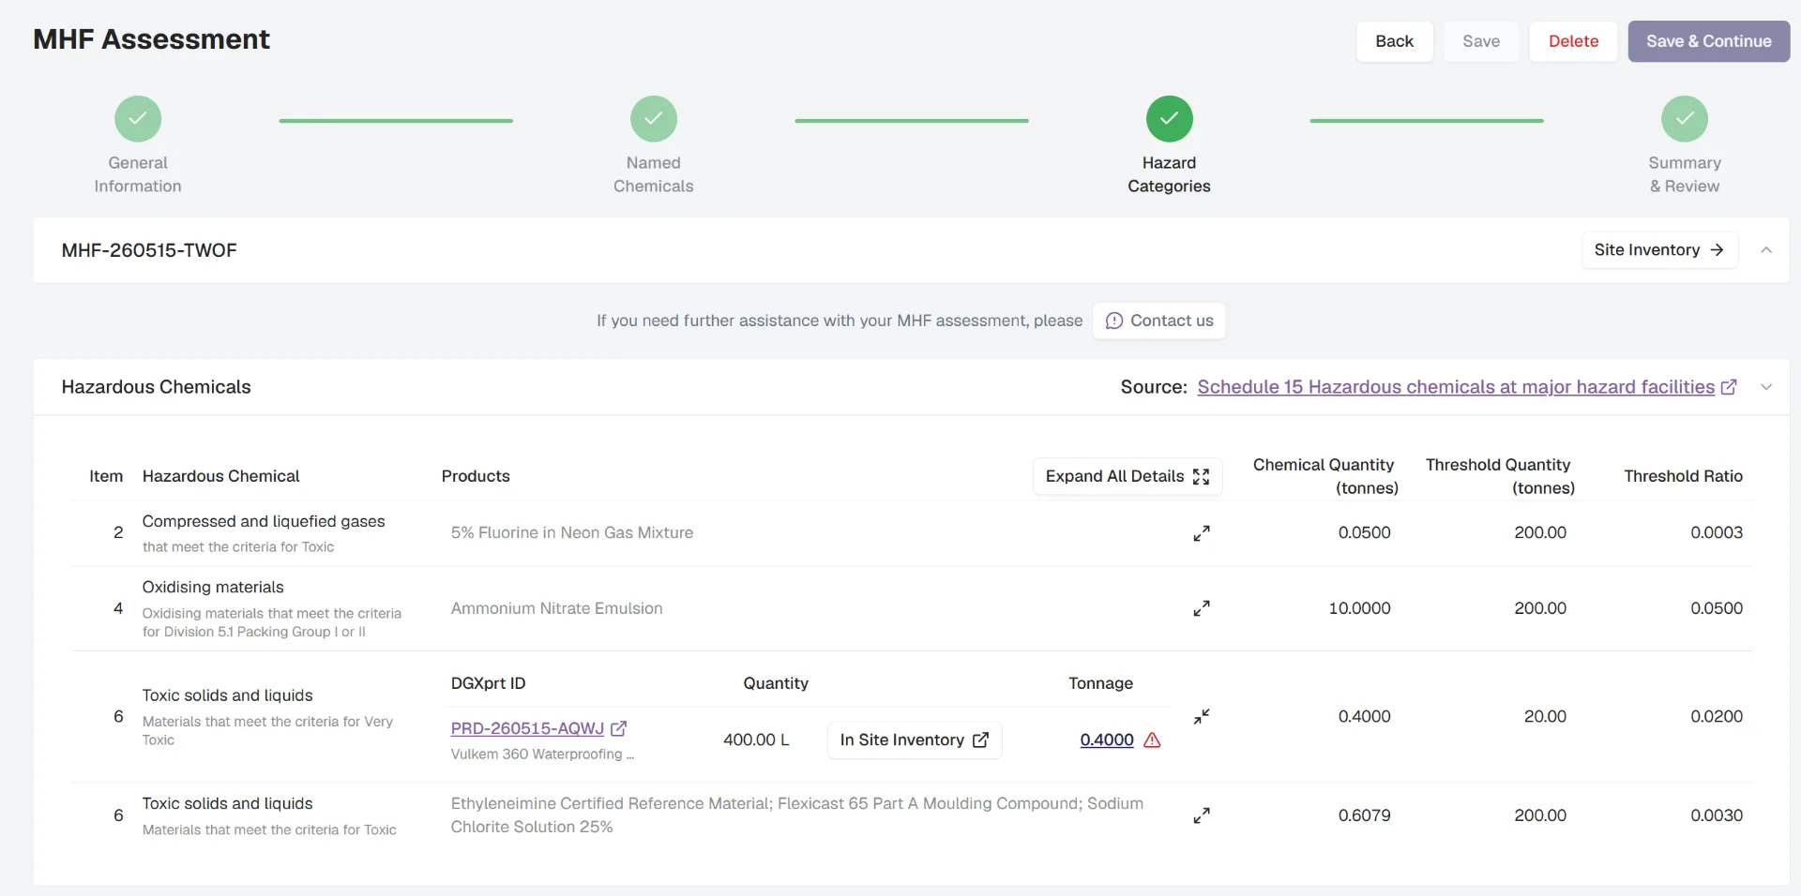
Task: Click the Threshold Quantity (tonnes) column header
Action: coord(1499,476)
